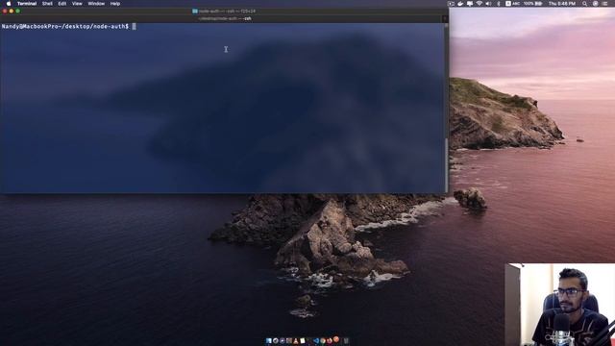Open the Trash in the Dock

point(346,341)
